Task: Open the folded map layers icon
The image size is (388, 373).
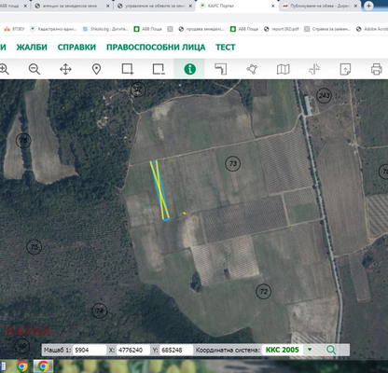Action: click(x=283, y=69)
